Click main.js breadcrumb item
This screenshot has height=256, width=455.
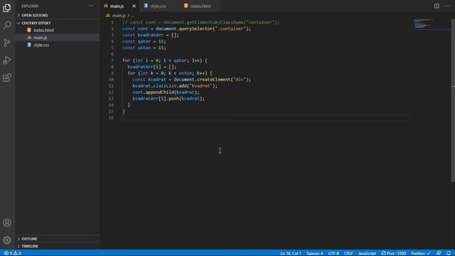coord(119,16)
